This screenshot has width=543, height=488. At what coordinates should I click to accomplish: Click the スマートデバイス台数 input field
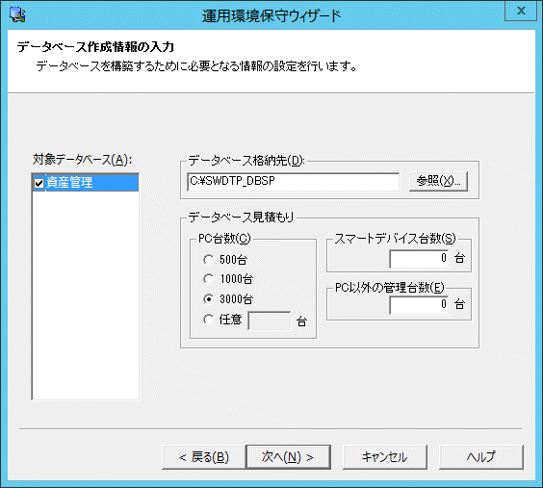419,259
